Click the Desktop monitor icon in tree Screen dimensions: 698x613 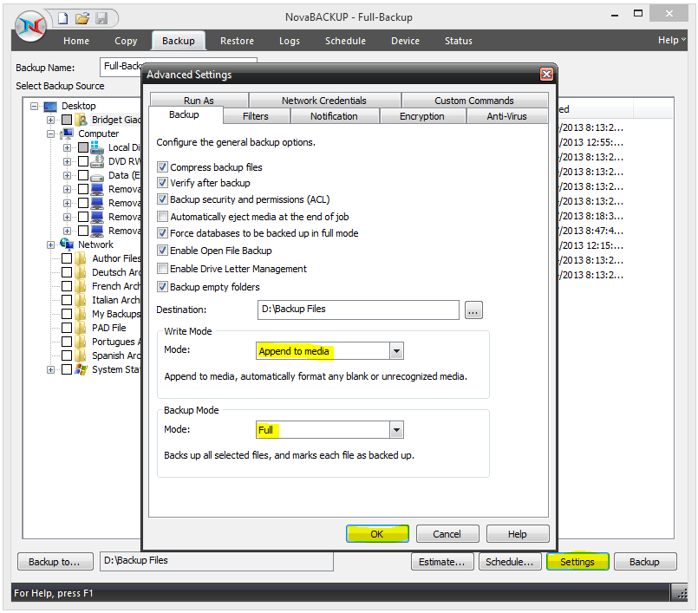point(50,107)
